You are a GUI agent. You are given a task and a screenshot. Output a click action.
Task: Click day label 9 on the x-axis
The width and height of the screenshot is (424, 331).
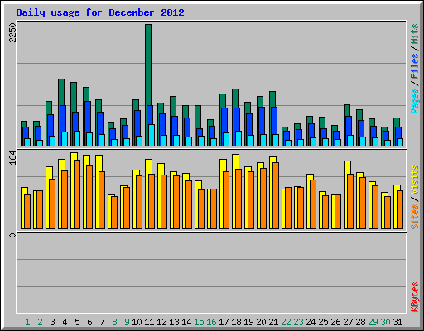127,322
